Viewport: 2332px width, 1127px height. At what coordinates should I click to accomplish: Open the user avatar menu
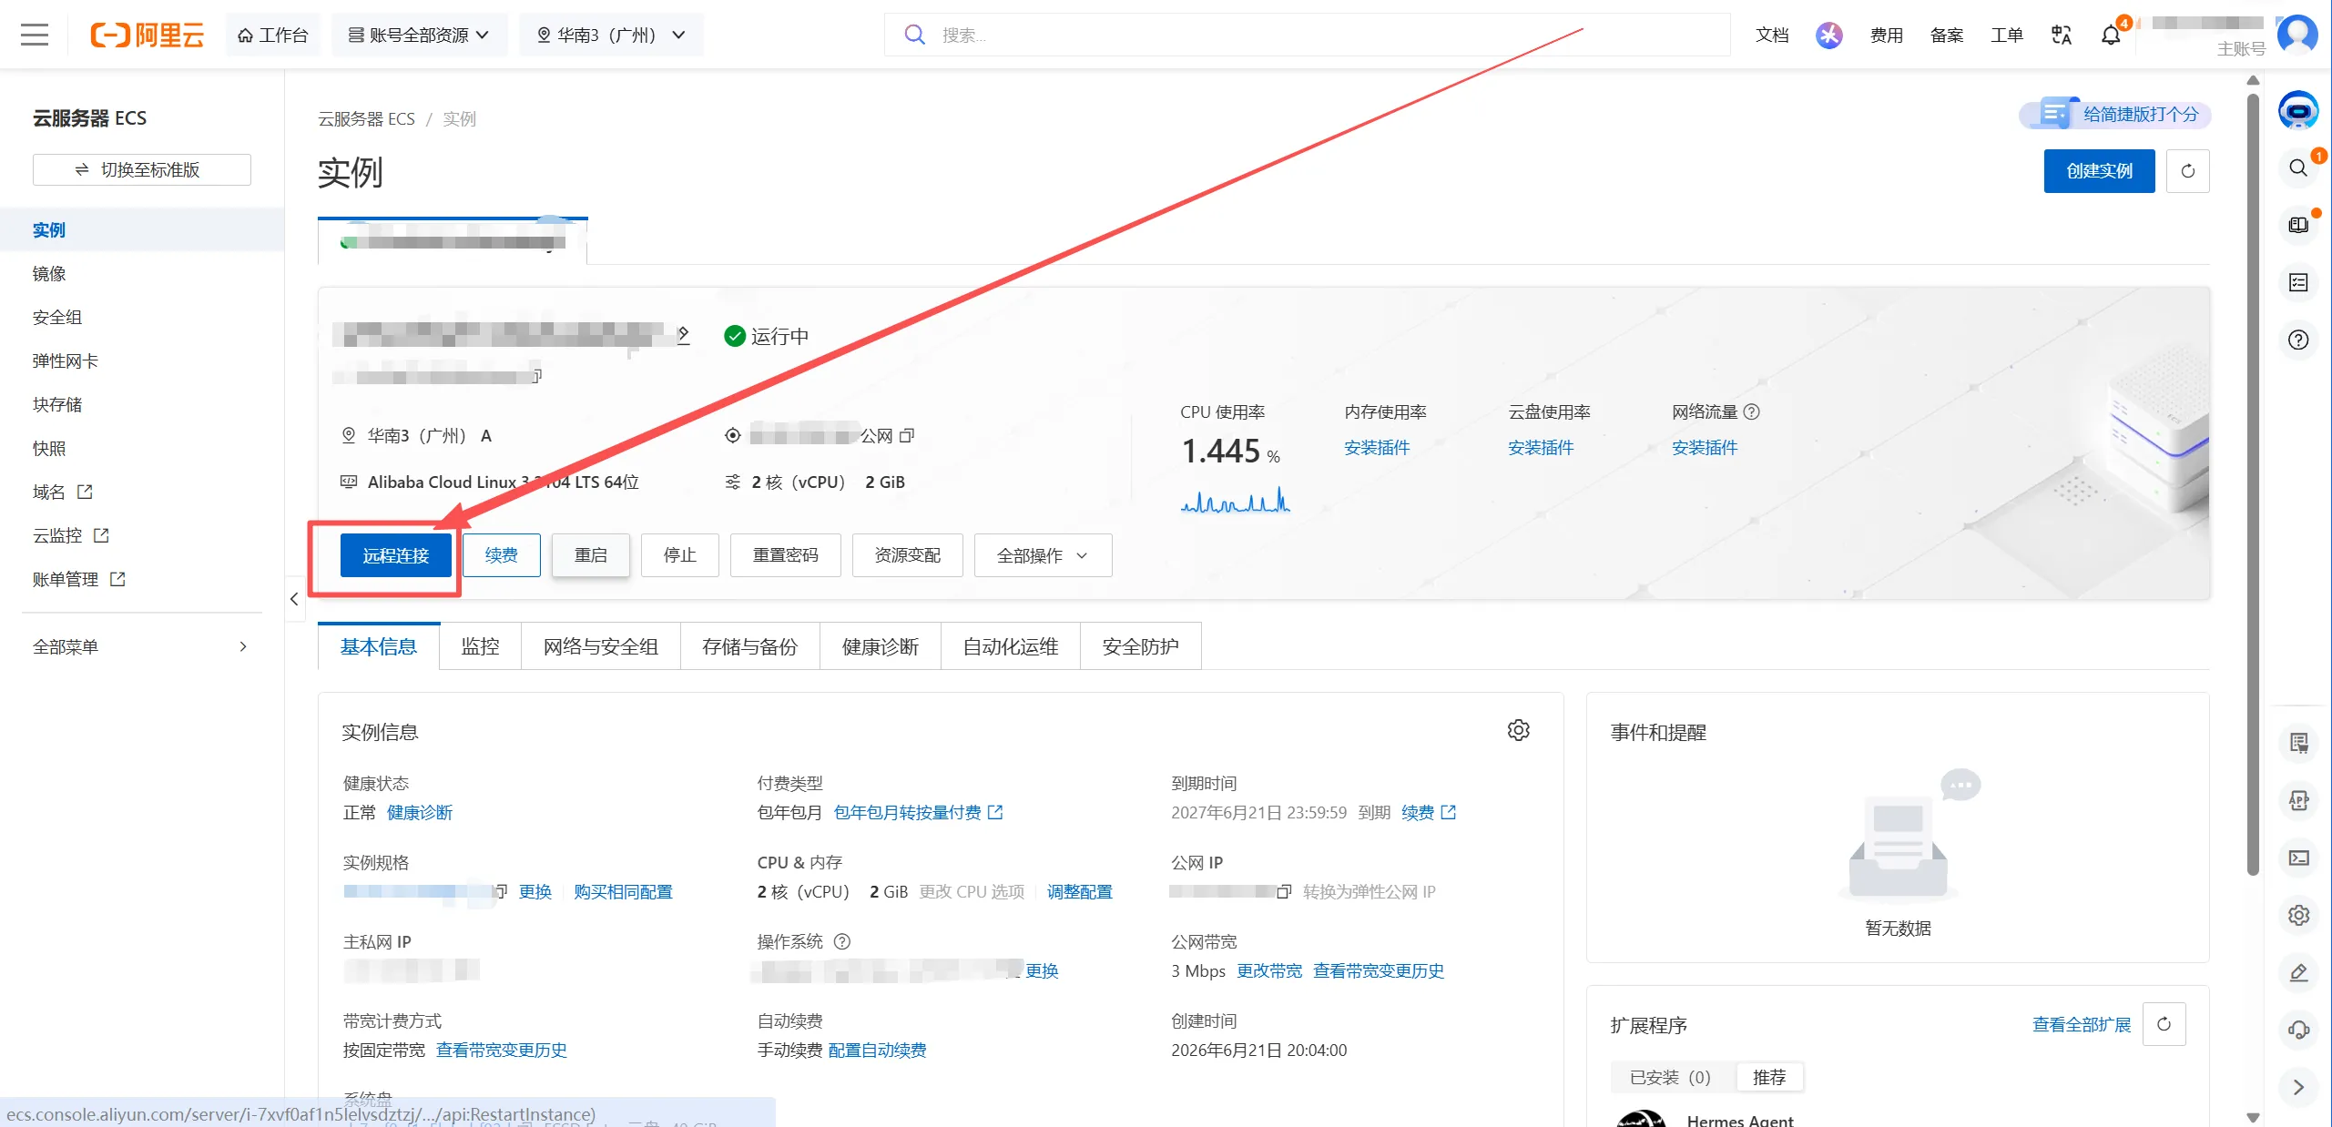(x=2297, y=35)
